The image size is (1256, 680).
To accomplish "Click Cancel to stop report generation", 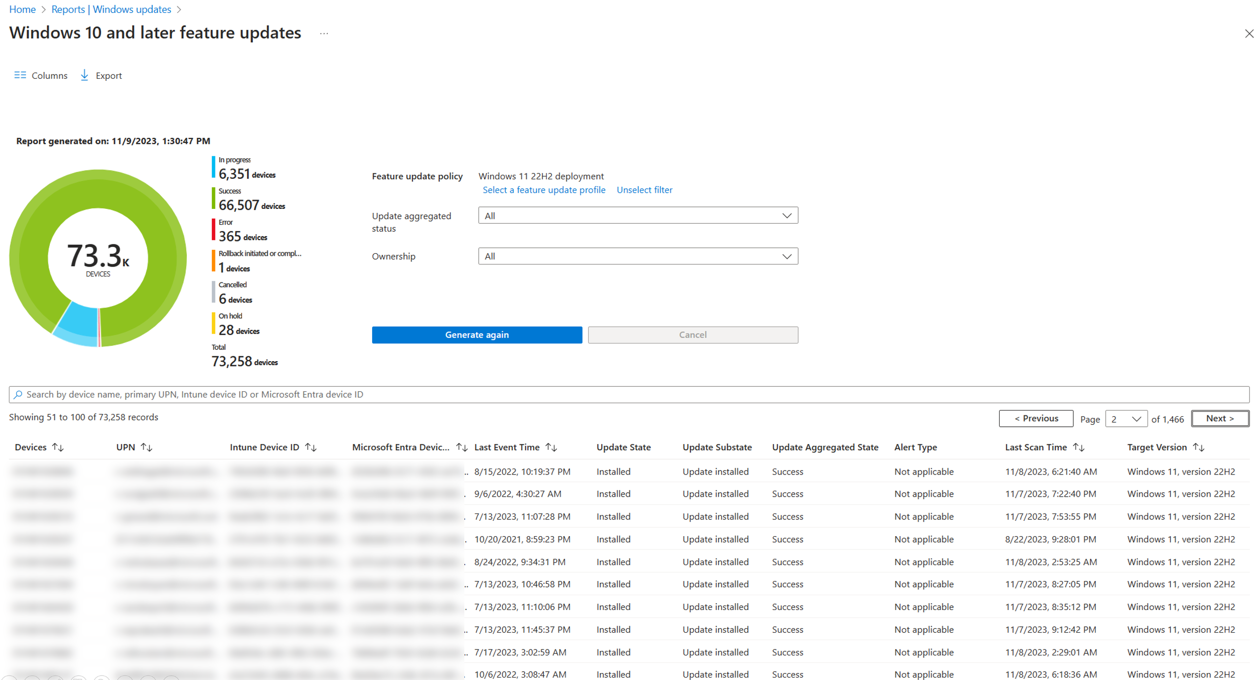I will pos(693,334).
